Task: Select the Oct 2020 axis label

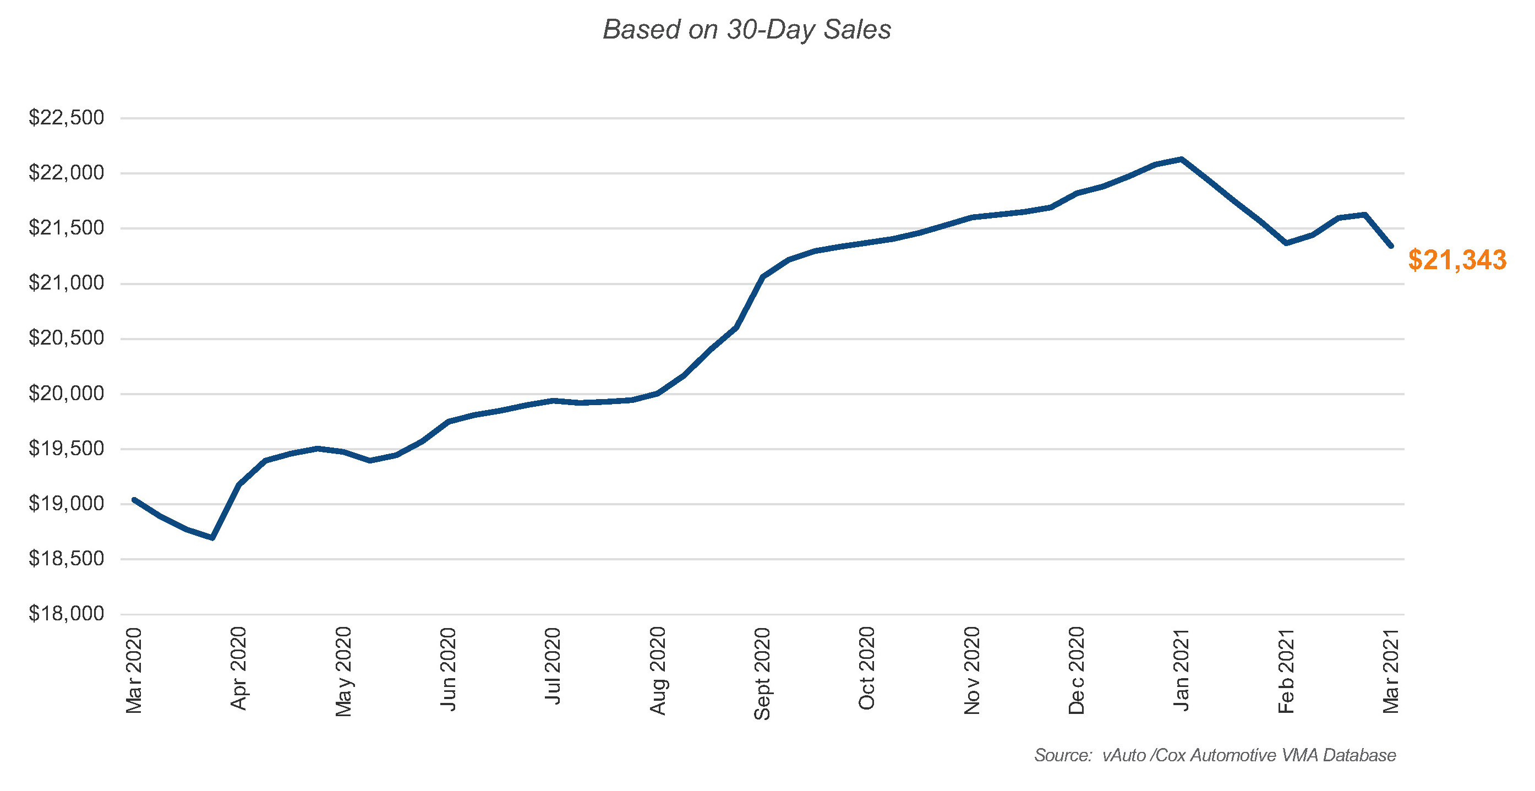Action: tap(866, 668)
